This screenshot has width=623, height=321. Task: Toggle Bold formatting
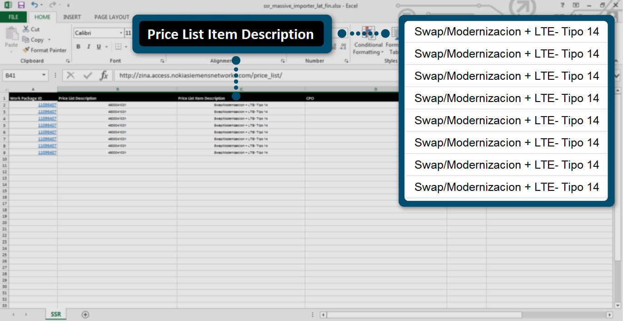(78, 47)
